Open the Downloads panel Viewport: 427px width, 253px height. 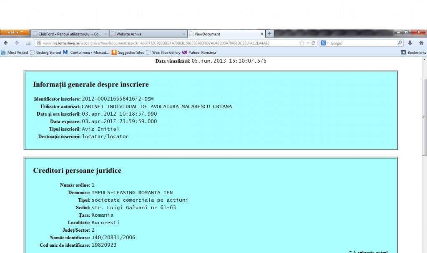coord(410,43)
